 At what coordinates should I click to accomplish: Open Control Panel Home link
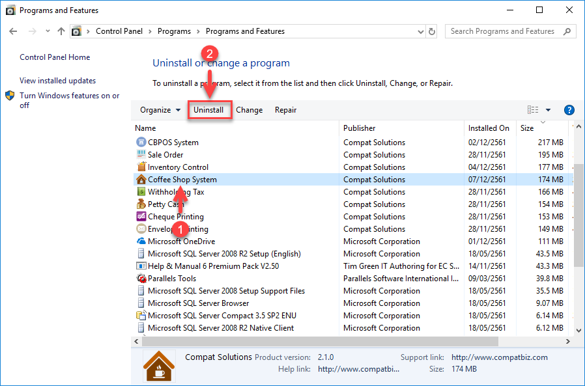pos(55,57)
